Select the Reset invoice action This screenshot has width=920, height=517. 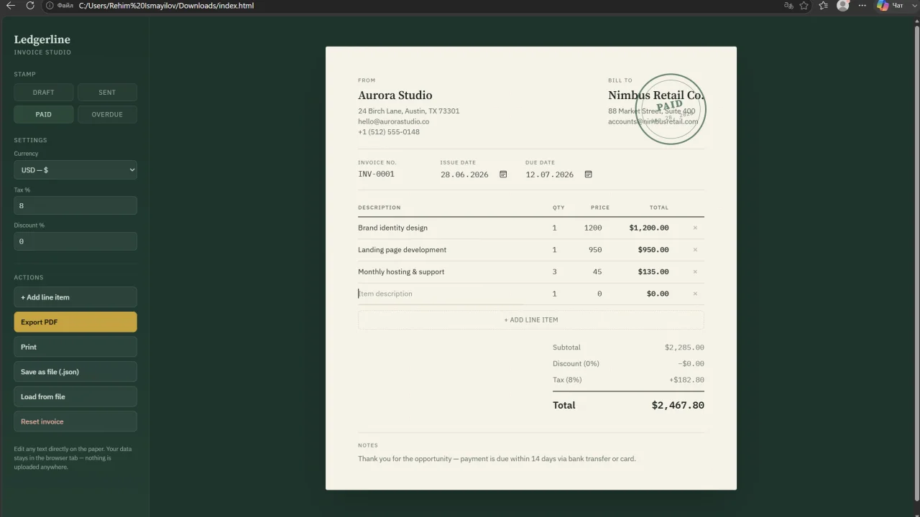(x=75, y=421)
